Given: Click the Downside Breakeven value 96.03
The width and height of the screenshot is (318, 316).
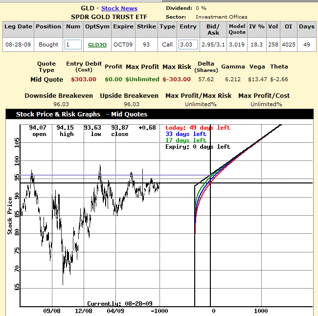Looking at the screenshot, I should point(61,104).
